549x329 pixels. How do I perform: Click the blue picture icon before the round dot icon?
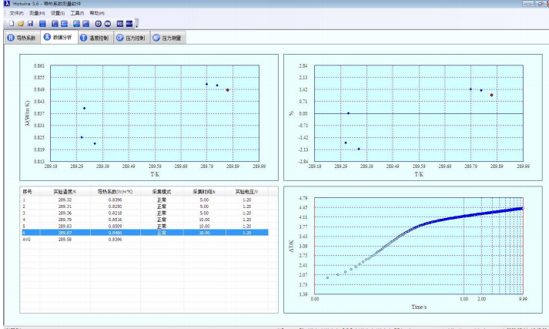[x=85, y=23]
